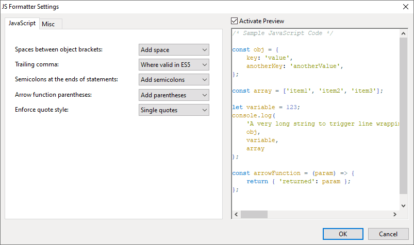Switch to the Misc tab
This screenshot has width=414, height=245.
(x=48, y=24)
